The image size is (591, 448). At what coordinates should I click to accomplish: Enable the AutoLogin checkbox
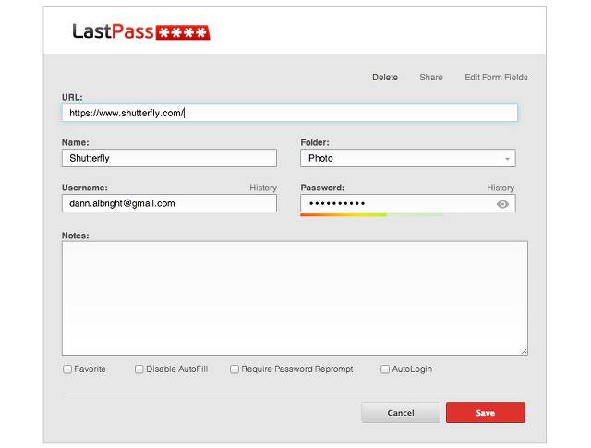pos(385,369)
